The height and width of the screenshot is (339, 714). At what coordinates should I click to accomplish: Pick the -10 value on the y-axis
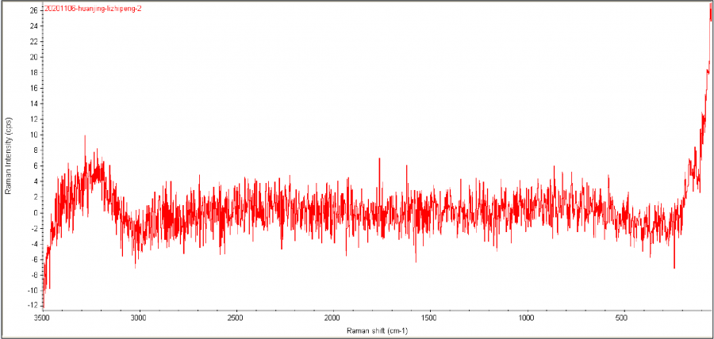click(x=33, y=291)
